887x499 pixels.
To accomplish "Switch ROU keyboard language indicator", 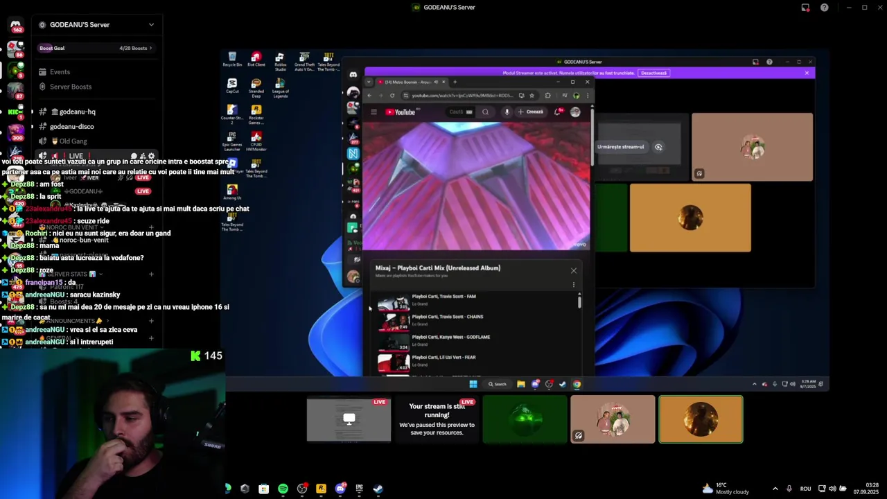I will pyautogui.click(x=805, y=489).
